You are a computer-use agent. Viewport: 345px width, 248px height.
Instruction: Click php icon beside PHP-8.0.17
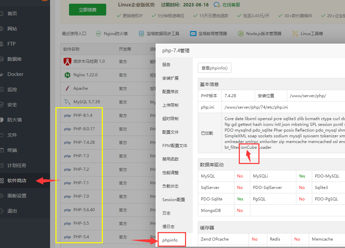pyautogui.click(x=68, y=129)
